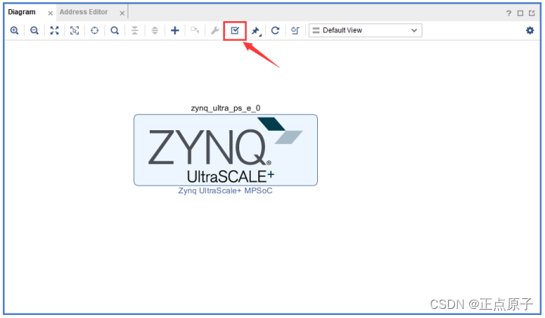Click the Validate Design checkmark icon
This screenshot has height=318, width=545.
click(x=235, y=30)
